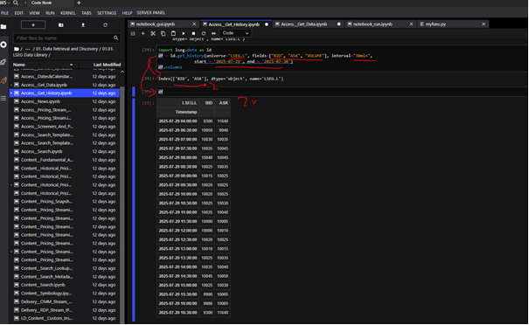Close the notebook_run.ipynb tab

pos(411,24)
